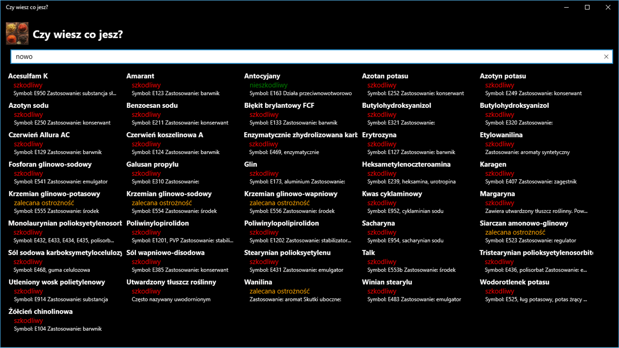Open the Wanilina entry
The height and width of the screenshot is (348, 619).
300,290
